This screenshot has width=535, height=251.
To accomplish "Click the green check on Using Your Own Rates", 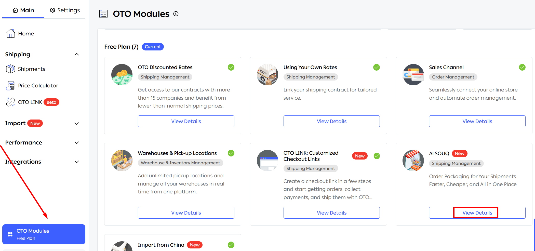I will pyautogui.click(x=377, y=67).
